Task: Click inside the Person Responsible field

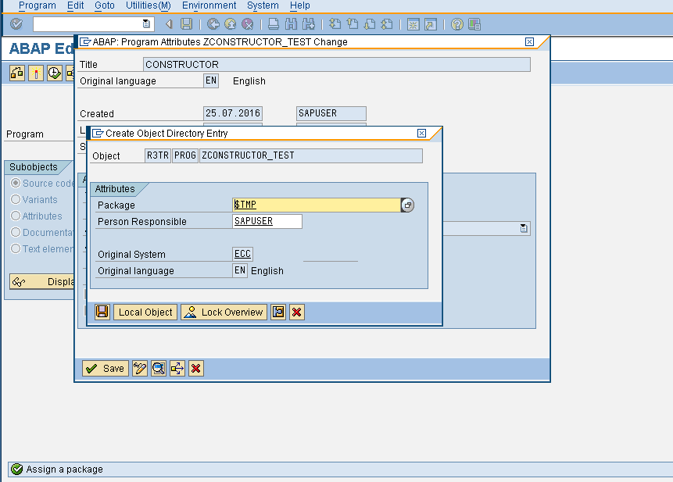Action: point(266,221)
